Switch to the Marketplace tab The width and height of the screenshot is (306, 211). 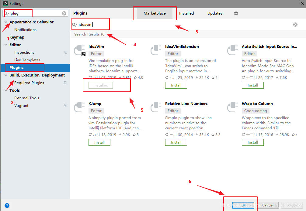(155, 13)
